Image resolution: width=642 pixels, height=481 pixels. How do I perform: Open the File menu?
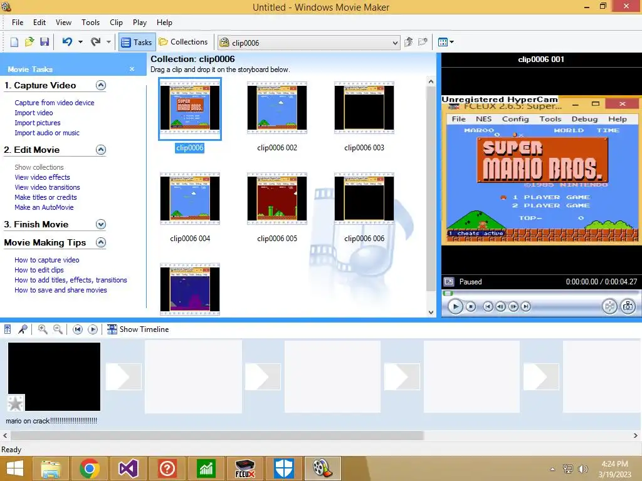click(18, 23)
